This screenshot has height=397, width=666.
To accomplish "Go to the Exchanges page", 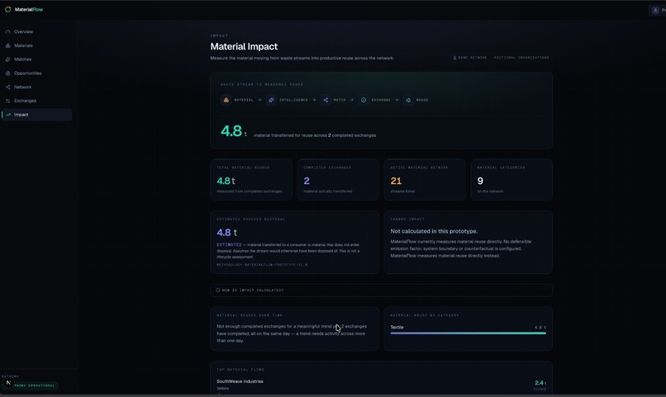I will (36, 101).
